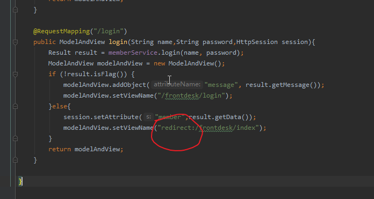
Task: Click fold end marker beside login method's closing brace
Action: click(15, 160)
